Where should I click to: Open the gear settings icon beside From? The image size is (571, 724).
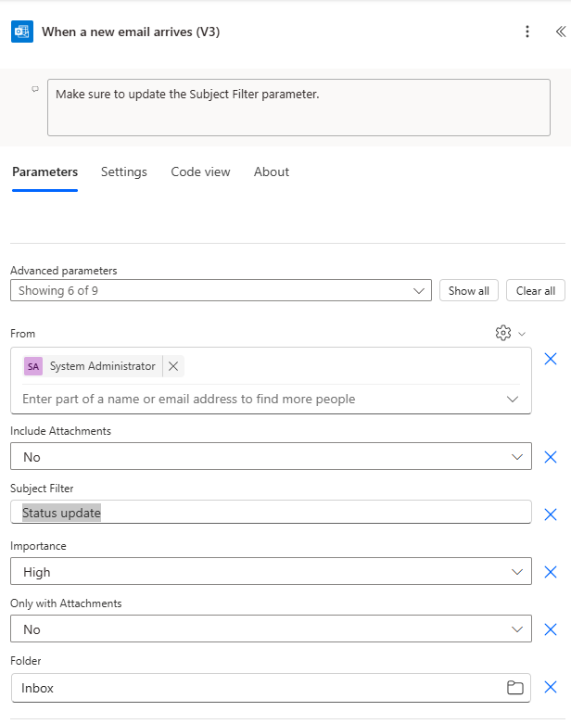(503, 333)
